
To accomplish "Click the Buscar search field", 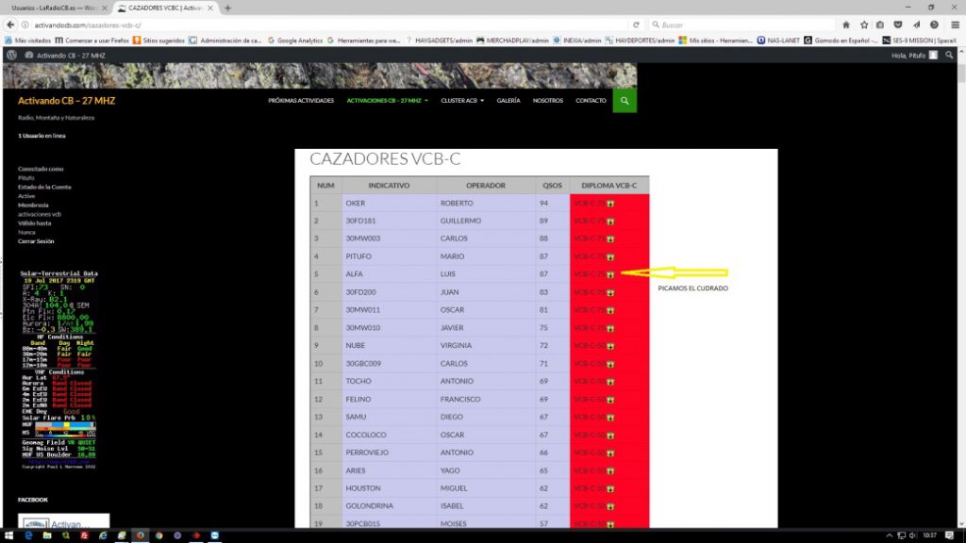I will [741, 25].
